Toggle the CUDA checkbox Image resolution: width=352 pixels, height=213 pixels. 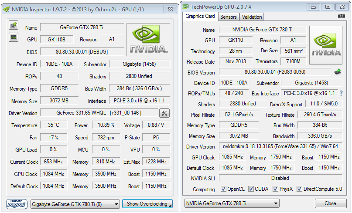point(251,189)
